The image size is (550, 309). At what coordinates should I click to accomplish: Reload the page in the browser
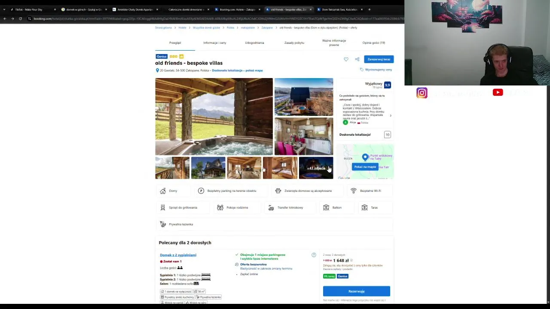click(x=20, y=18)
